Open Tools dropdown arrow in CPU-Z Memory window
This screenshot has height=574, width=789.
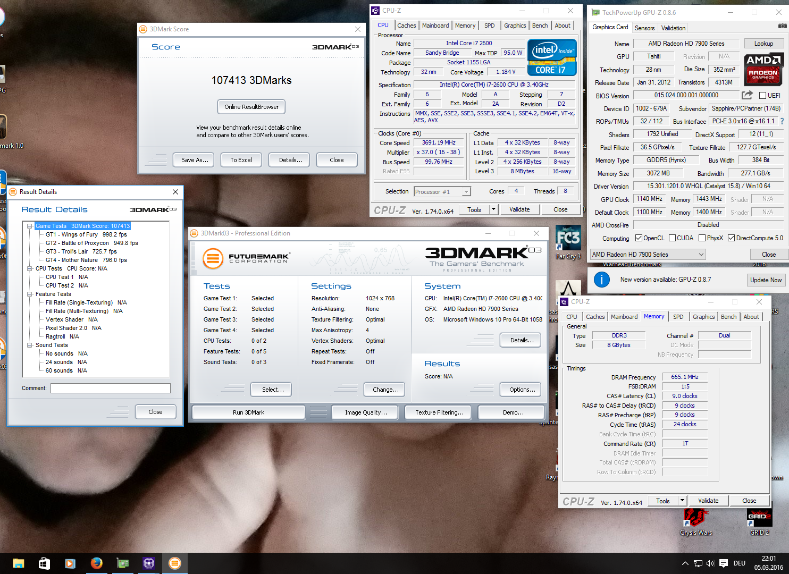click(x=682, y=501)
